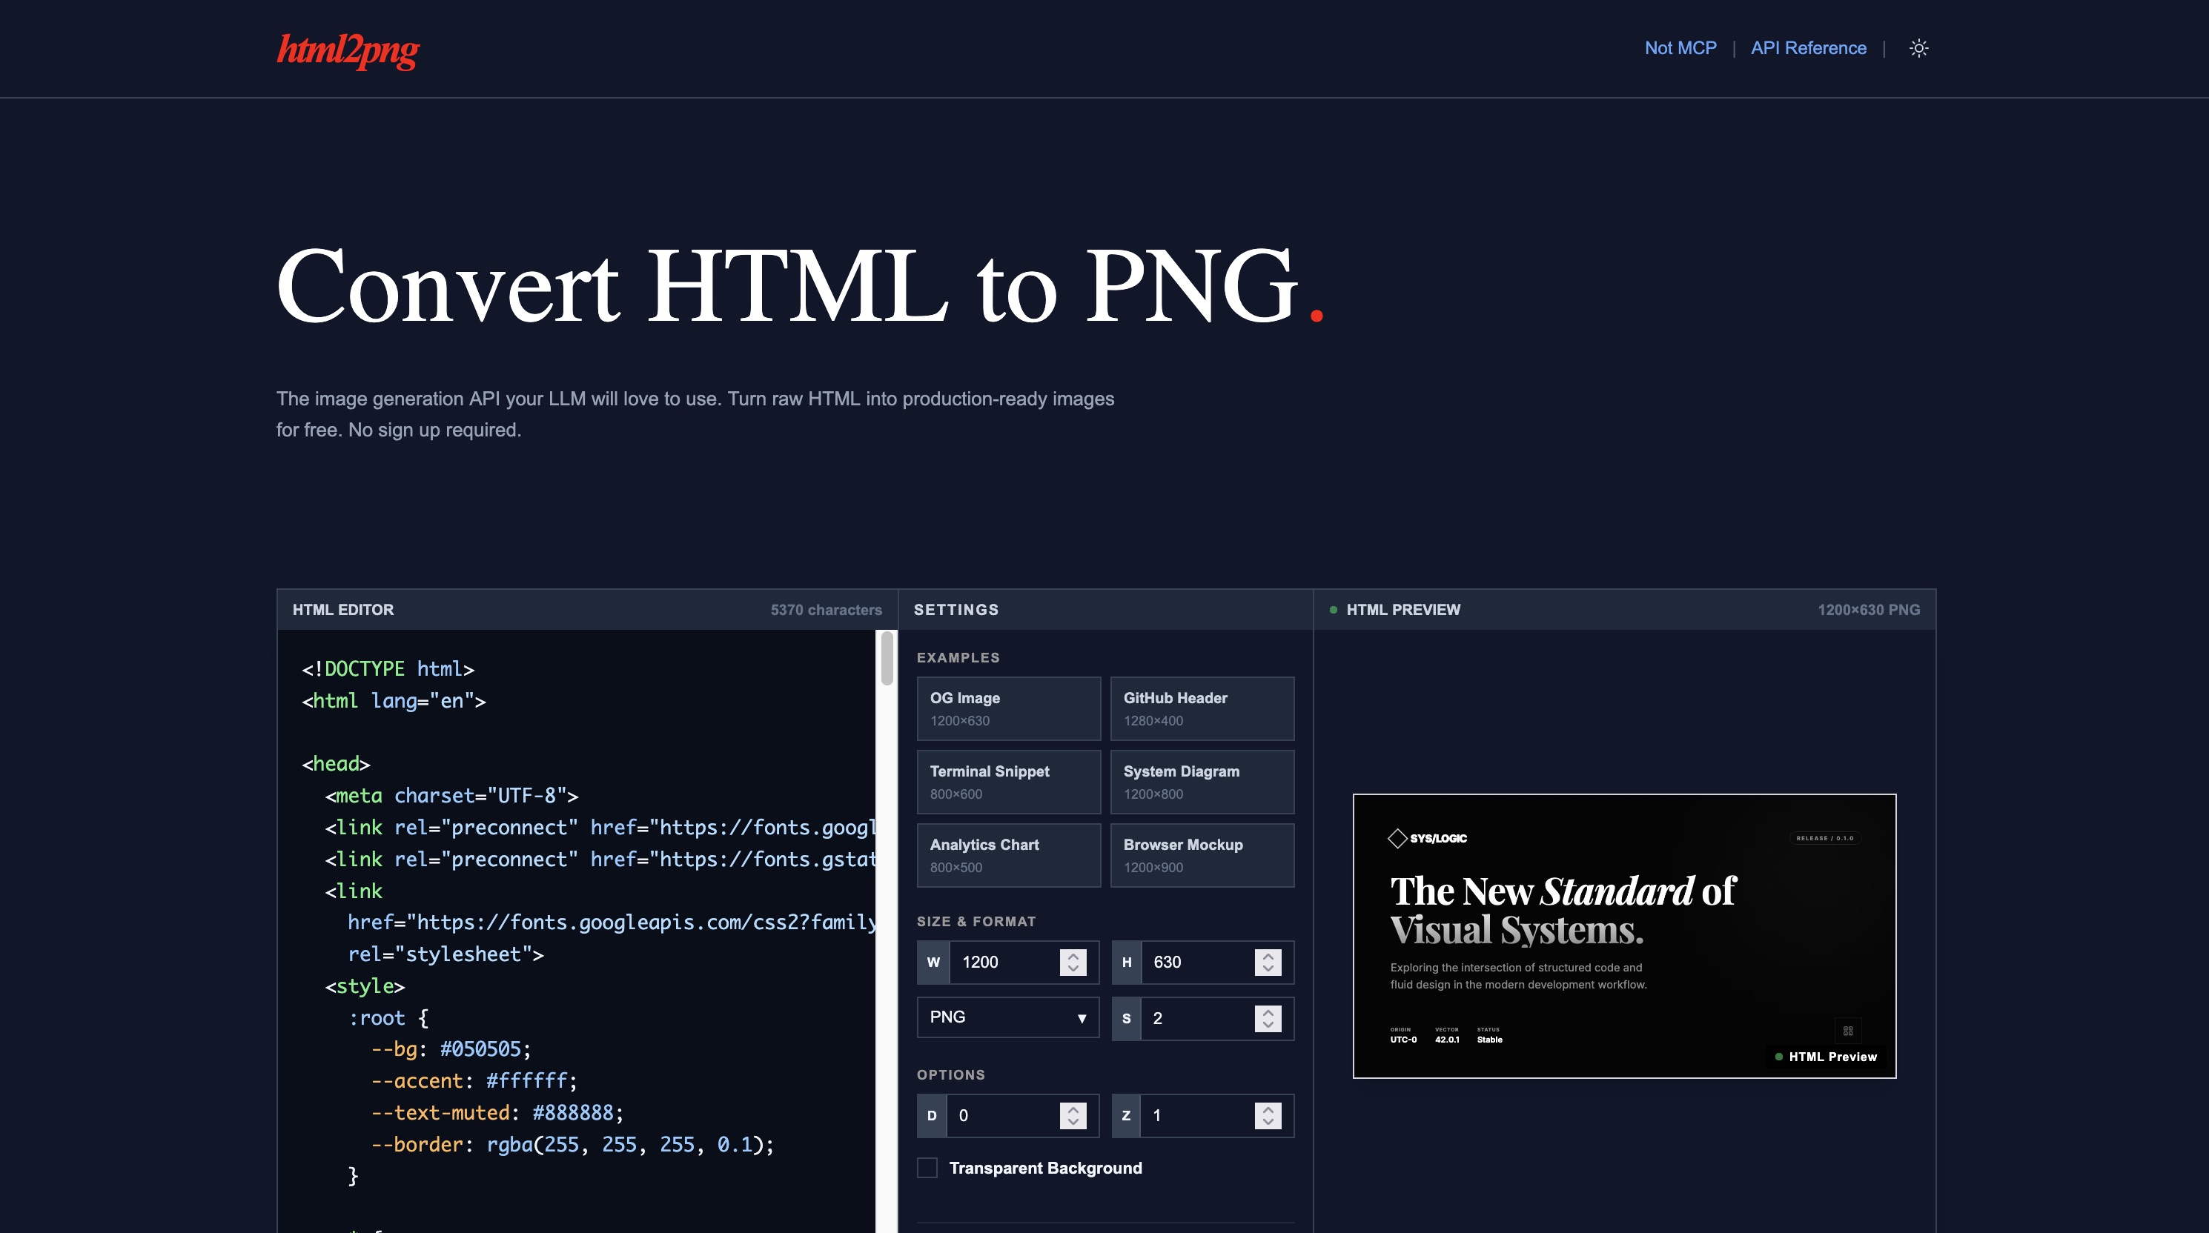Click the '5370 characters' counter
Screen dimensions: 2209x1233
[826, 610]
